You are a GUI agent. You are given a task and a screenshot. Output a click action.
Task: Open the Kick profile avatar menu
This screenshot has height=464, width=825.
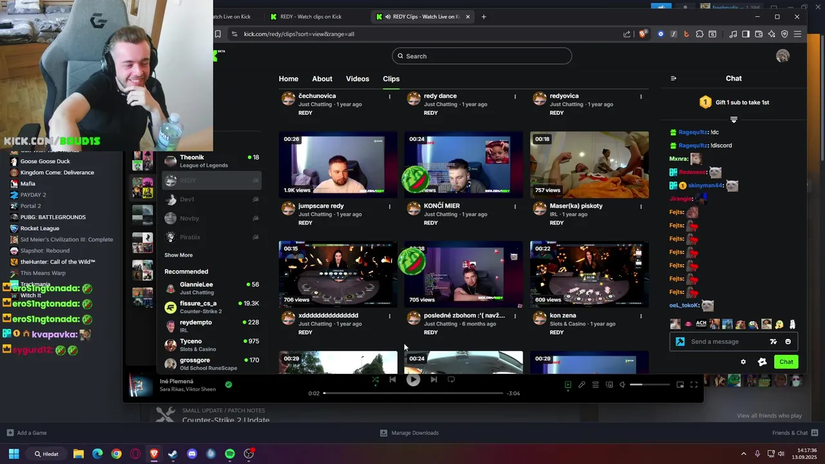tap(782, 56)
